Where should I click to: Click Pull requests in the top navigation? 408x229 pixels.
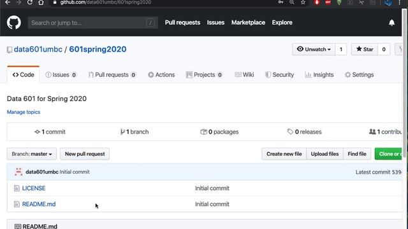tap(183, 23)
